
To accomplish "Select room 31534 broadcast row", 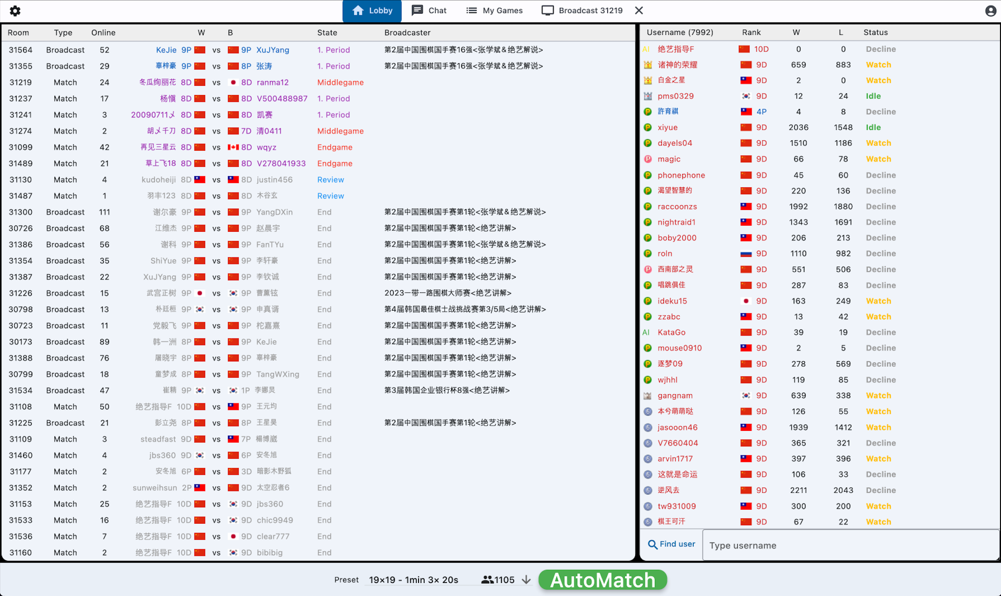I will pos(318,390).
